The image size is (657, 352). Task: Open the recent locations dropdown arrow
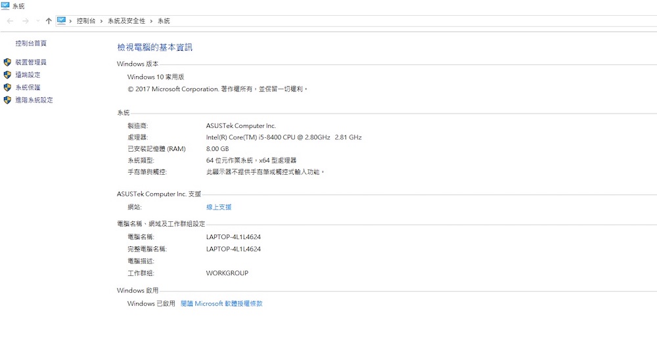pos(37,21)
